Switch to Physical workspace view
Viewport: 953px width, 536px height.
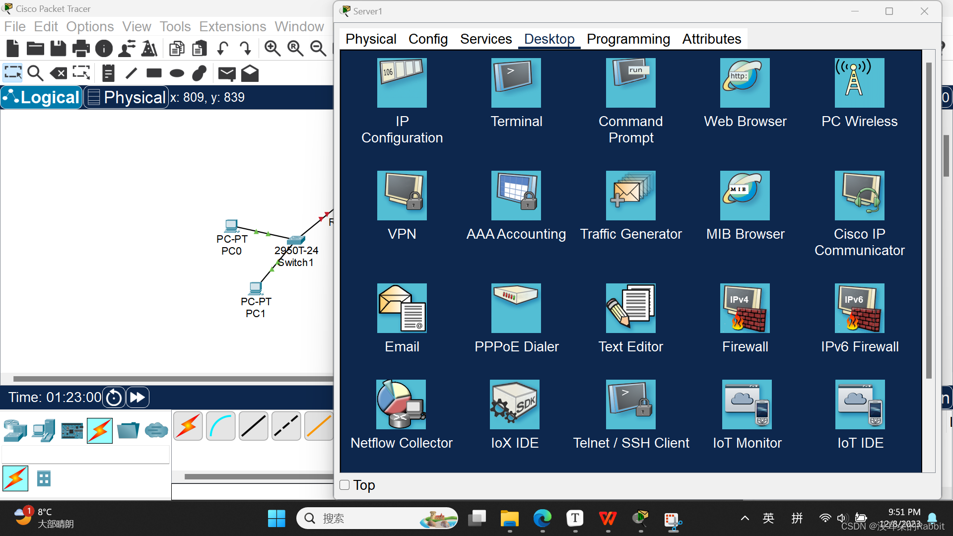[x=126, y=97]
